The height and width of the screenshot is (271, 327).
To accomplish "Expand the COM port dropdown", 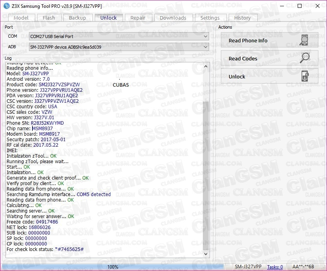I will (119, 36).
